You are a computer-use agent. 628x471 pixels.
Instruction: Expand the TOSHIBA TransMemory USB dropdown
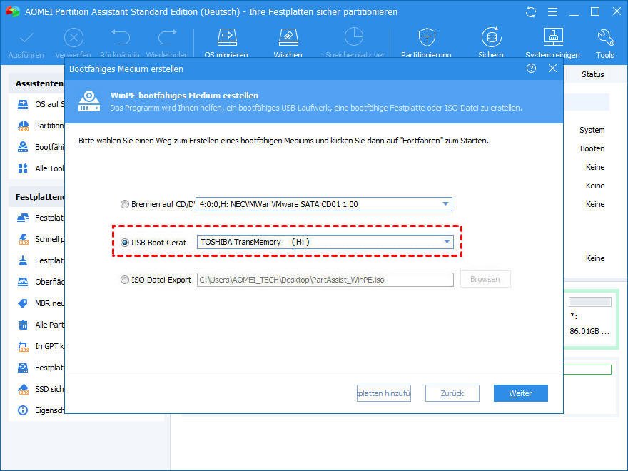point(447,241)
